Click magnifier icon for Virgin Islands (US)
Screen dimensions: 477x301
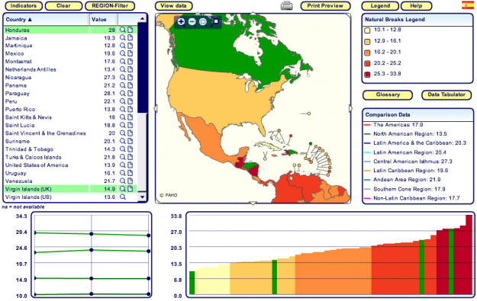click(123, 197)
